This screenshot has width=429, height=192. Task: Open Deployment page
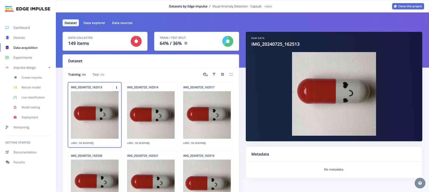pos(30,117)
